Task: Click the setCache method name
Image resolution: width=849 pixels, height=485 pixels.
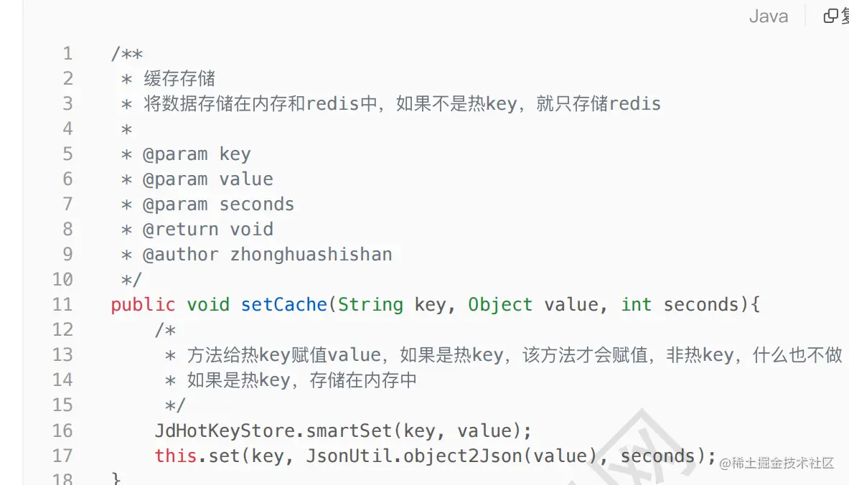Action: click(x=284, y=304)
